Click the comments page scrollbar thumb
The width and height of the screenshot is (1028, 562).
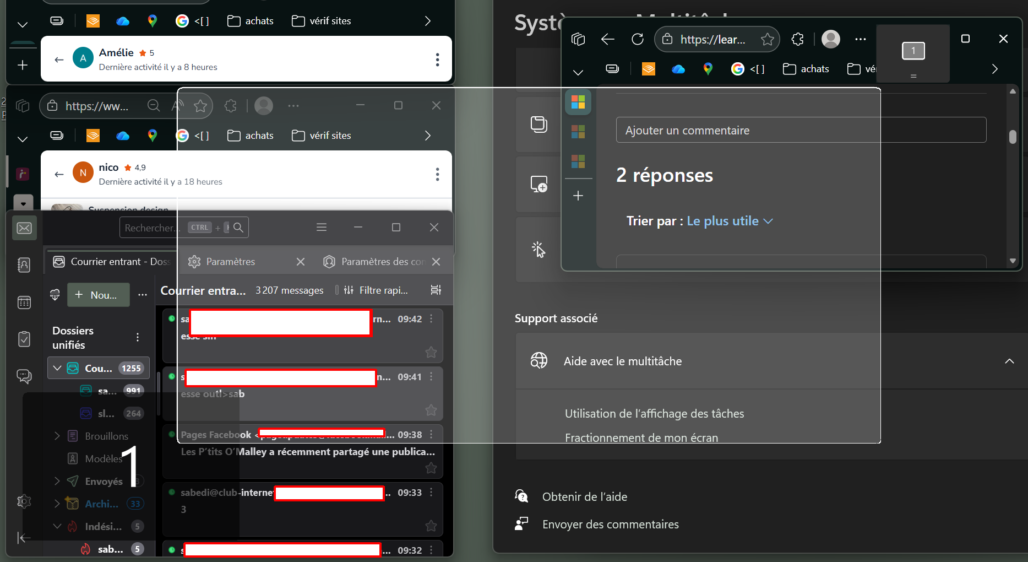click(x=1013, y=137)
